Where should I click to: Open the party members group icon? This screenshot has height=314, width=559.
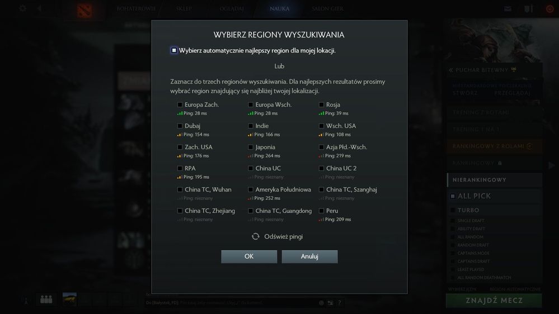click(x=46, y=299)
